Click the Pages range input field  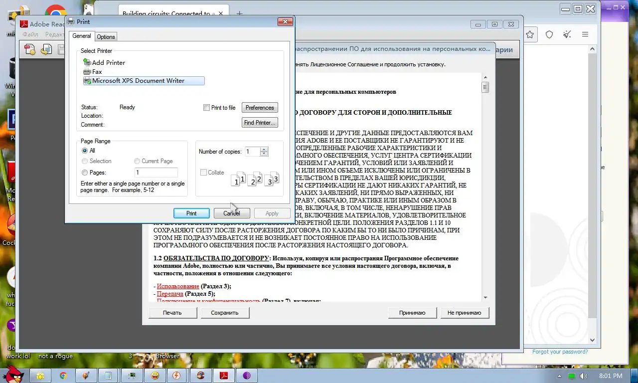(x=156, y=173)
